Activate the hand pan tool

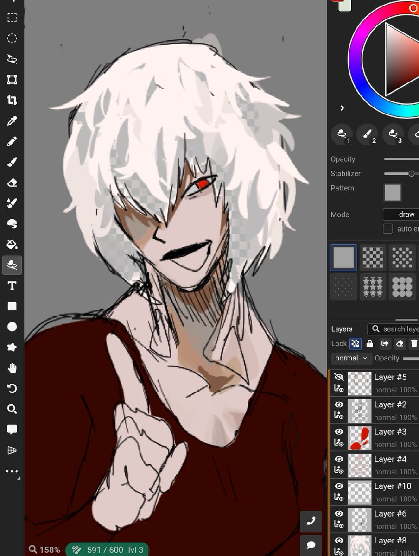point(12,368)
